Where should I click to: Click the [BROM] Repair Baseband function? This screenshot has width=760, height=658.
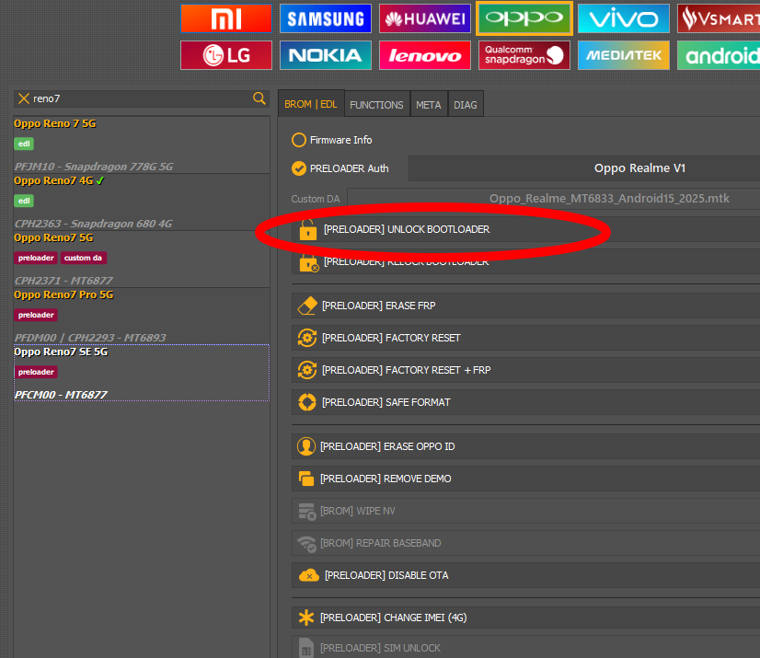pyautogui.click(x=526, y=543)
